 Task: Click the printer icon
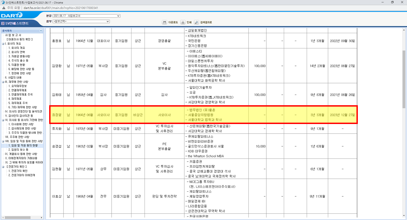click(183, 22)
